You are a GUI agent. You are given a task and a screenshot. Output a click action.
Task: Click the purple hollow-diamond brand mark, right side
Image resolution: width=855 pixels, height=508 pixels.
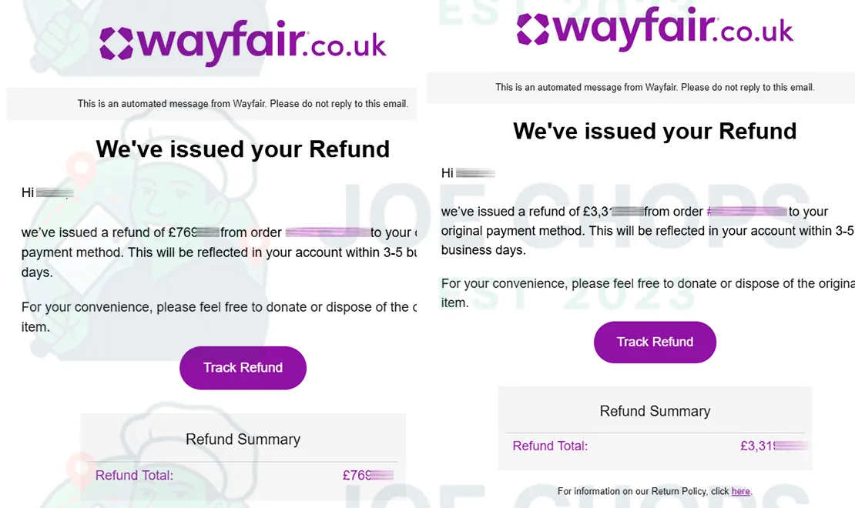pos(532,28)
